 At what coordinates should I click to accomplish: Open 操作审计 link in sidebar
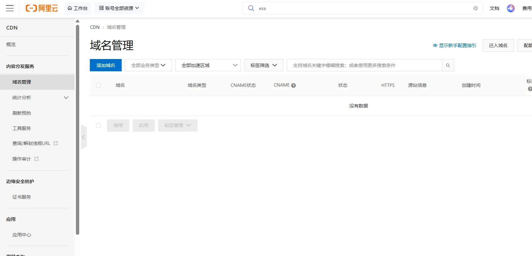pos(22,159)
